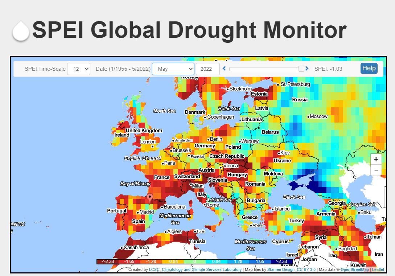Click the water drop logo beside the title
The width and height of the screenshot is (395, 276).
tap(21, 31)
